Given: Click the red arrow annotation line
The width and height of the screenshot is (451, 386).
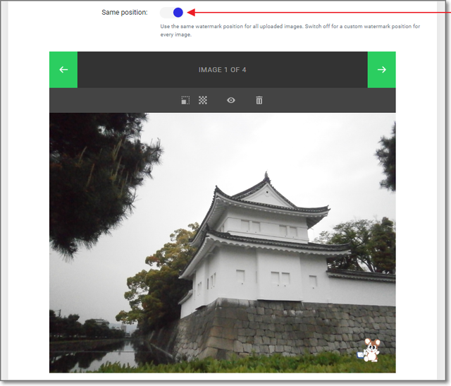Looking at the screenshot, I should [x=317, y=13].
